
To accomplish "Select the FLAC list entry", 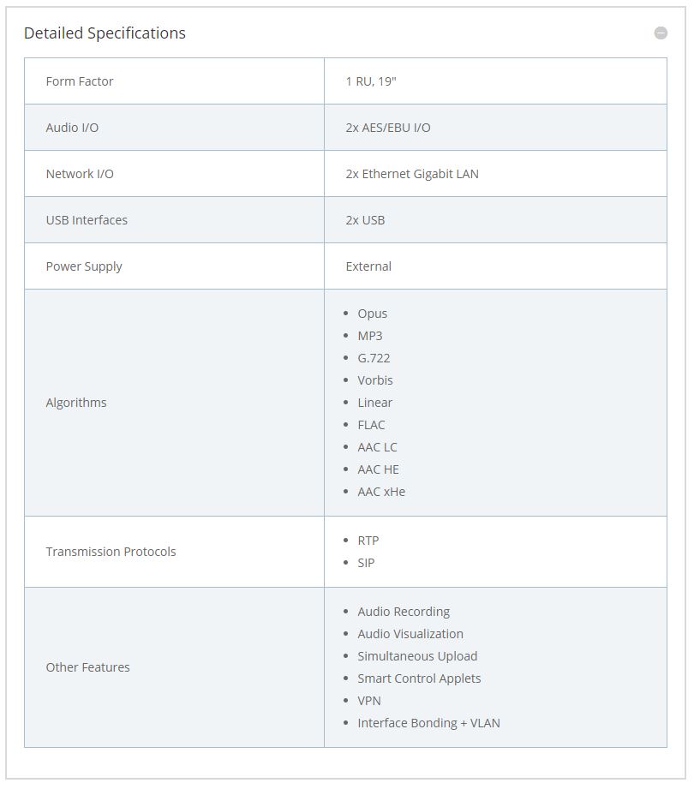I will (372, 425).
